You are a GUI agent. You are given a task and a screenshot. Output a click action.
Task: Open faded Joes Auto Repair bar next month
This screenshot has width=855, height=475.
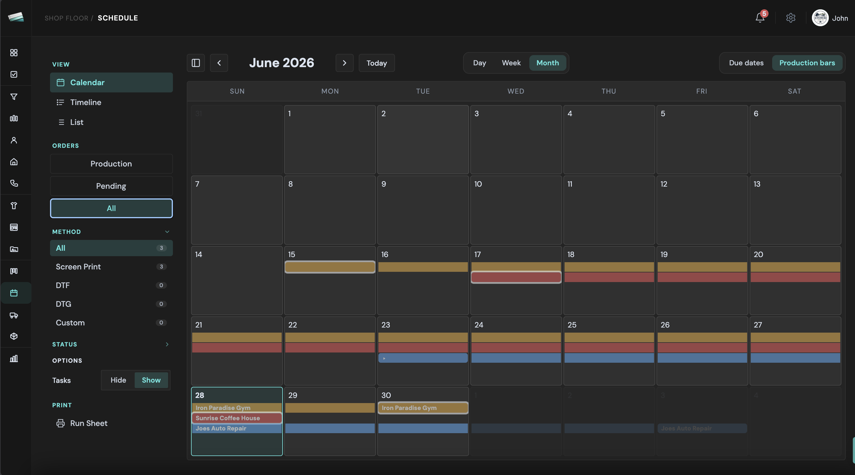coord(702,428)
